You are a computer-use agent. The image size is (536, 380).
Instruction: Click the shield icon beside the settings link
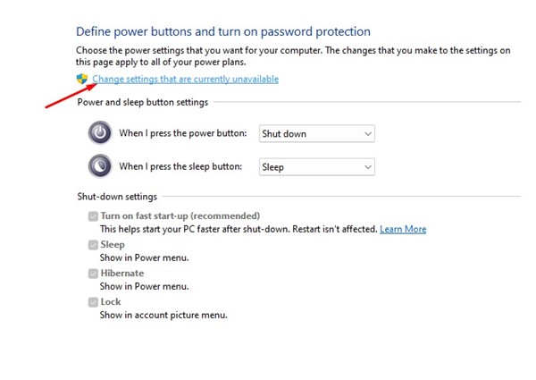point(82,80)
